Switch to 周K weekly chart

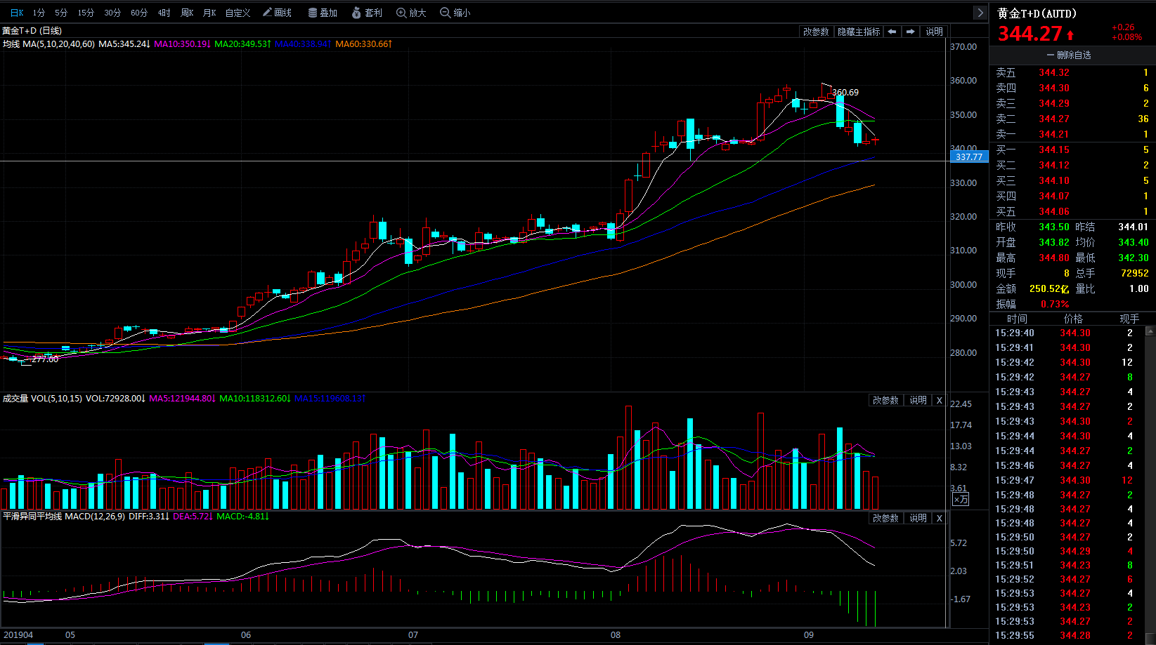(x=186, y=13)
